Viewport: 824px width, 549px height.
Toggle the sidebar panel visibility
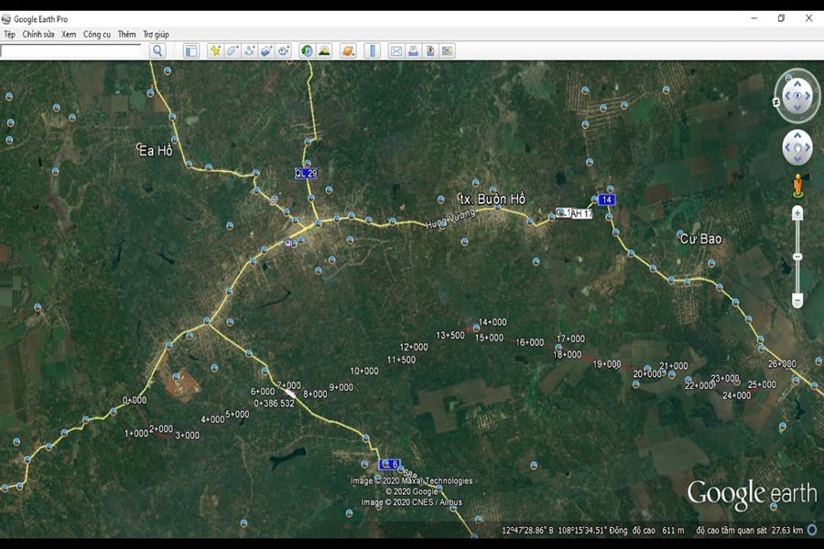coord(190,51)
